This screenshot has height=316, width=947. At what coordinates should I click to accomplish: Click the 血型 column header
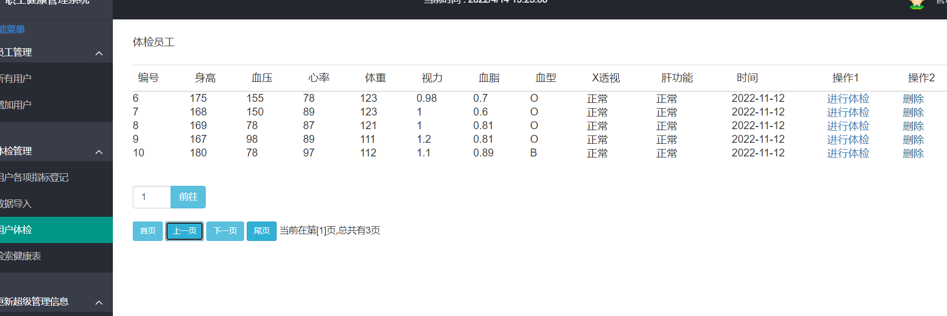[x=545, y=78]
